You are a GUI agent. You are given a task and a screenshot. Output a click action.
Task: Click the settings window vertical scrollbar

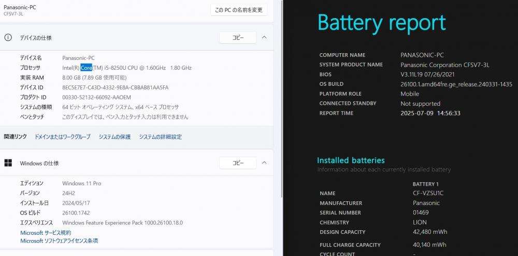click(x=281, y=99)
